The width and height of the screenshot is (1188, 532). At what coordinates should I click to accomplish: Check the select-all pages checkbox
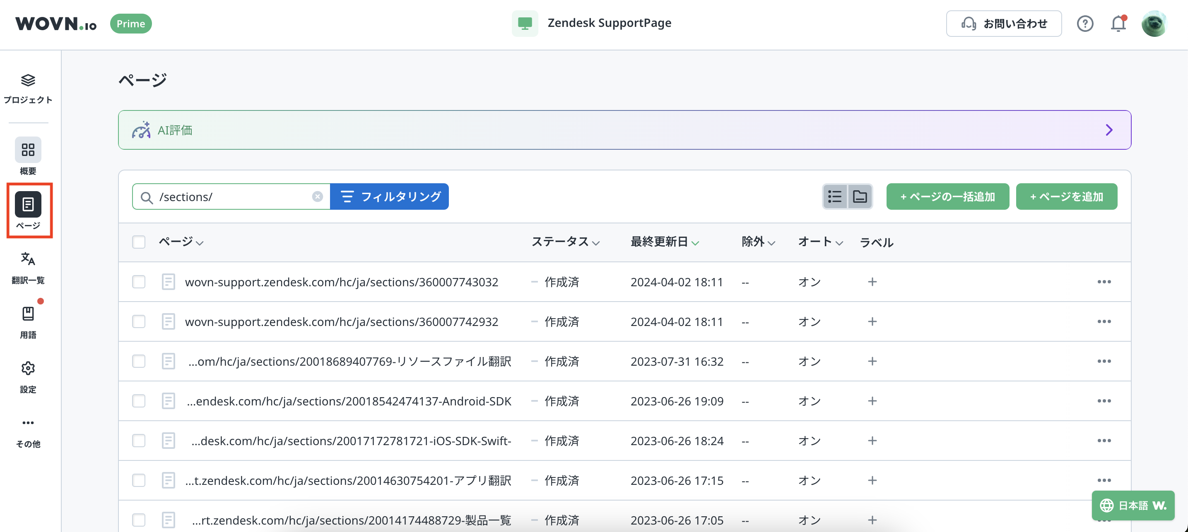[139, 242]
